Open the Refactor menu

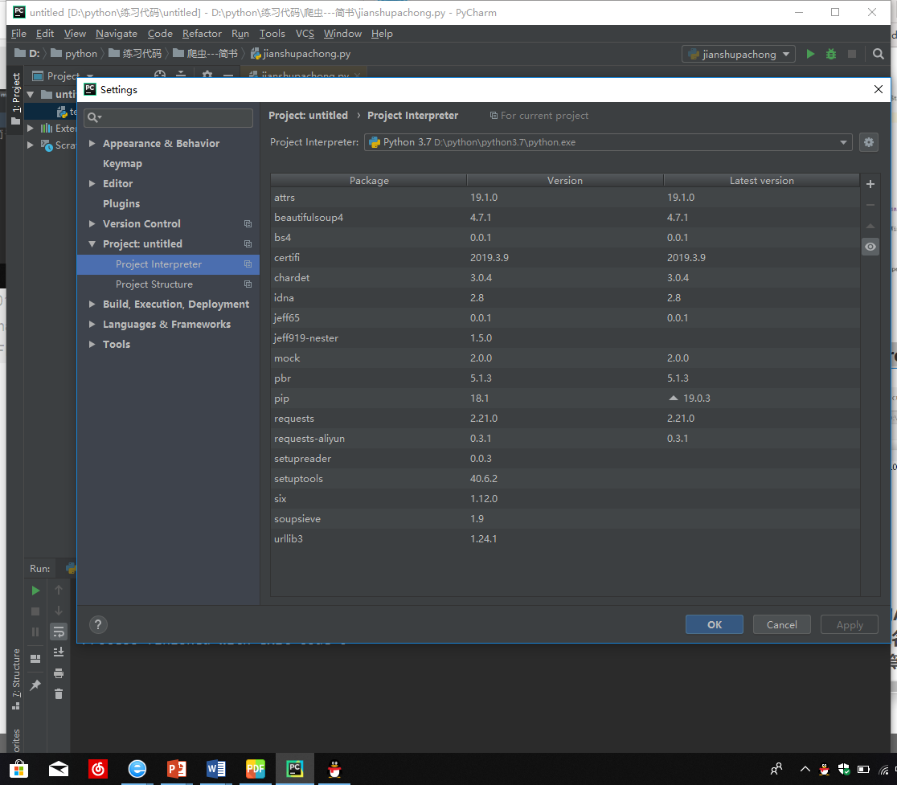pyautogui.click(x=202, y=34)
